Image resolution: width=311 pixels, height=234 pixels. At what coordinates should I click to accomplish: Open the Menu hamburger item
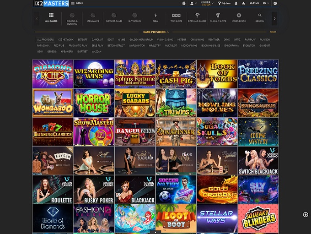pyautogui.click(x=76, y=3)
